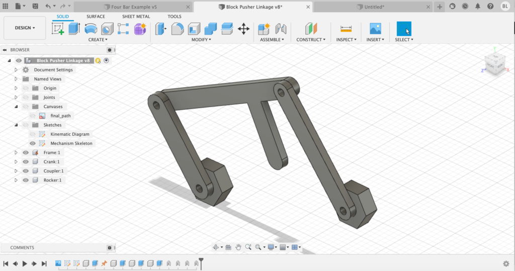Image resolution: width=515 pixels, height=271 pixels.
Task: Select the Press Pull tool
Action: pyautogui.click(x=161, y=29)
